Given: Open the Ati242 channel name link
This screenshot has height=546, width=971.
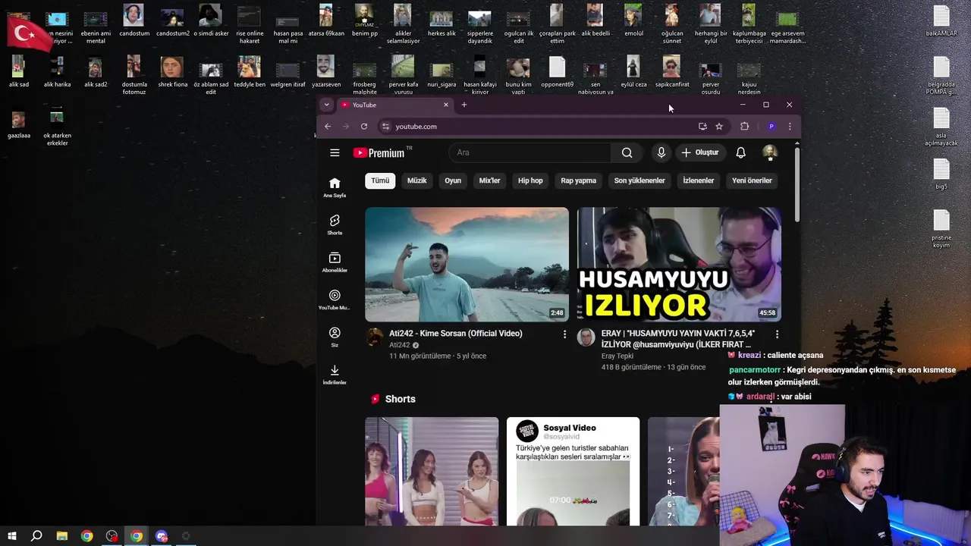Looking at the screenshot, I should point(400,345).
